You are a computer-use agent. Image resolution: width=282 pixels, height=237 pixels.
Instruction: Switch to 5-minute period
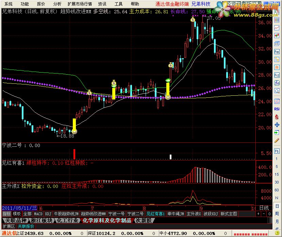point(277,167)
